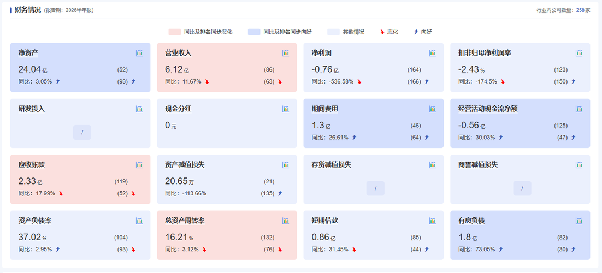Open the chart icon on 扣非归母净利润率 card
The image size is (602, 273).
(x=579, y=53)
